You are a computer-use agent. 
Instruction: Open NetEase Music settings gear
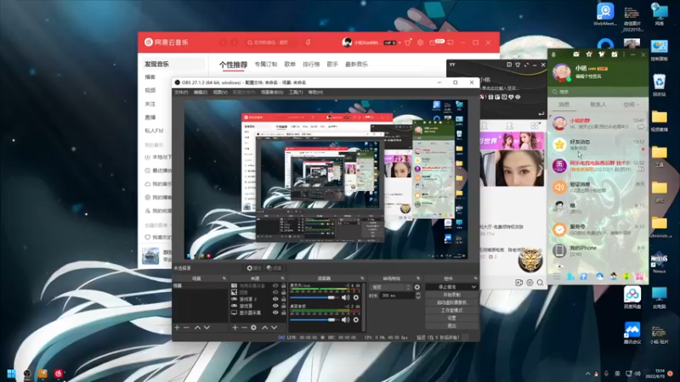[420, 42]
